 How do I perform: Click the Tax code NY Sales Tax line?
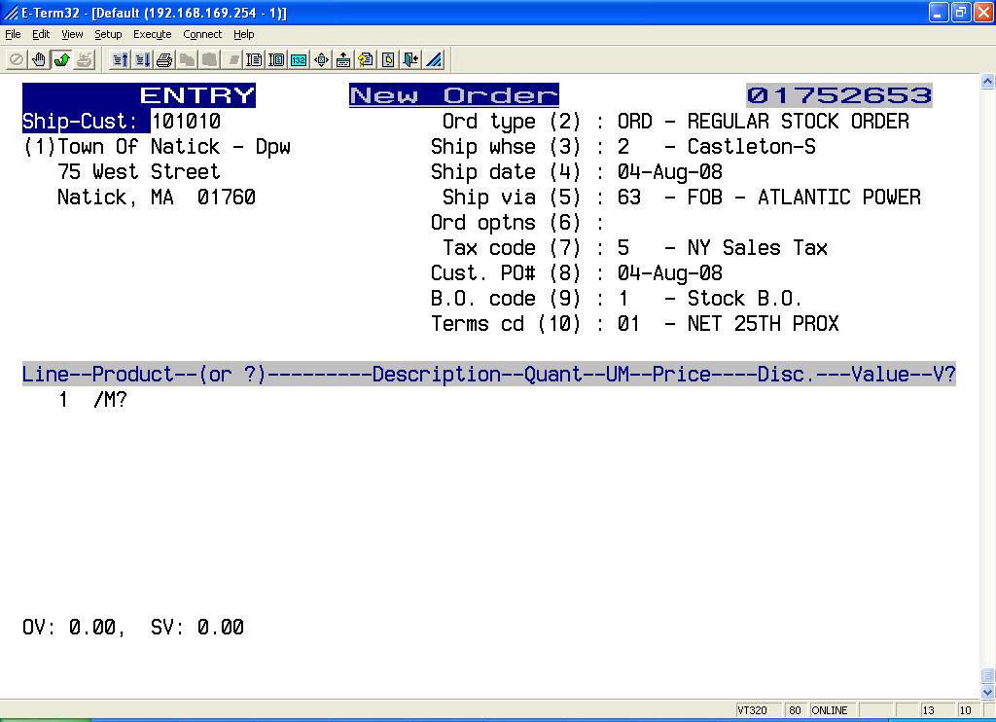[634, 248]
